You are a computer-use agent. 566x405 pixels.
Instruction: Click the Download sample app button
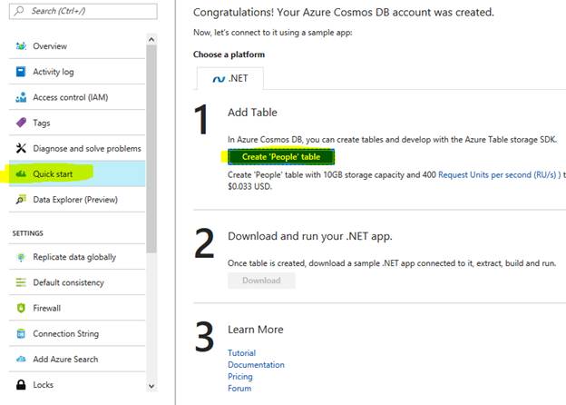click(261, 281)
